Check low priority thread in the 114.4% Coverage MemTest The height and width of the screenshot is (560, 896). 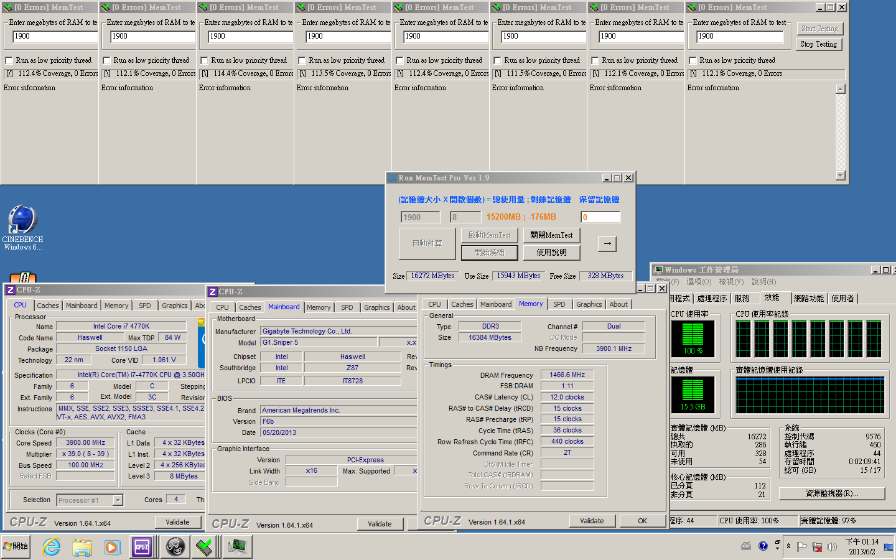(204, 60)
